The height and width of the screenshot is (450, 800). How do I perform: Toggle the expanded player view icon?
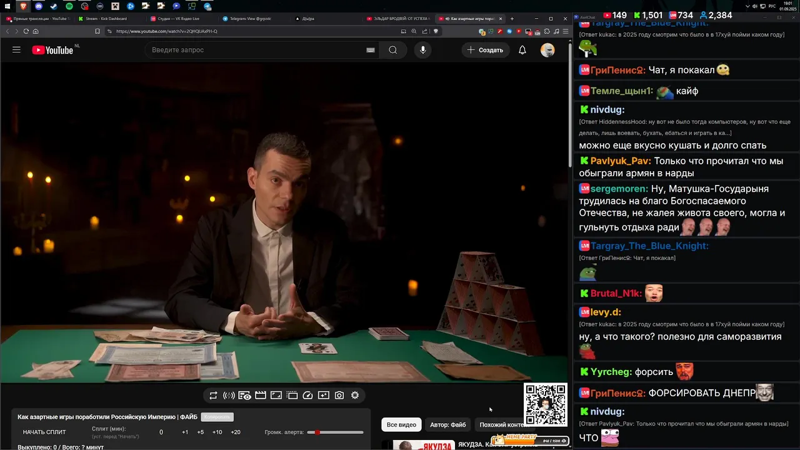click(x=276, y=395)
